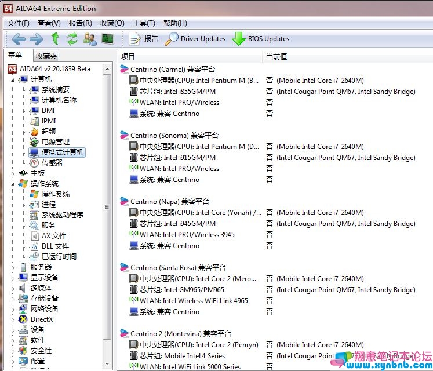433x371 pixels.
Task: Expand the 设备 tree node
Action: [x=13, y=330]
